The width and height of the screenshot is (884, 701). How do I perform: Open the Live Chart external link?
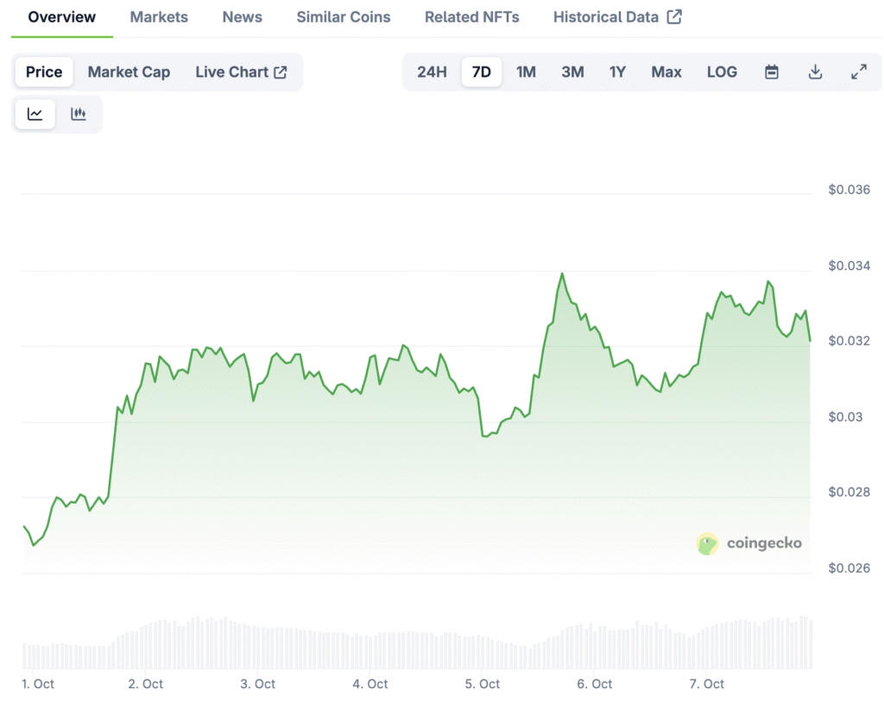click(241, 72)
